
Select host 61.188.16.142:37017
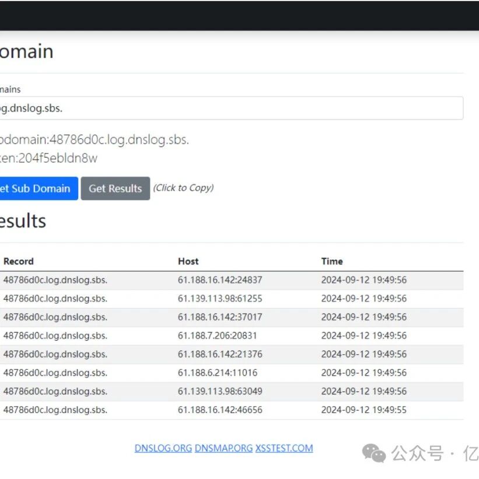click(x=220, y=317)
